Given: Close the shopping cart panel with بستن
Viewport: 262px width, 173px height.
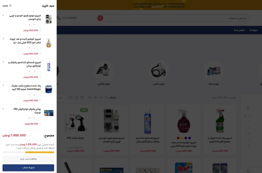Looking at the screenshot, I should coord(7,6).
